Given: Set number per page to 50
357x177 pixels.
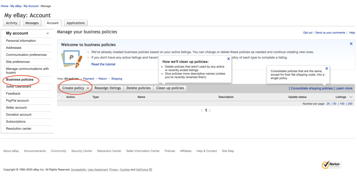Looking at the screenshot, I should (335, 104).
